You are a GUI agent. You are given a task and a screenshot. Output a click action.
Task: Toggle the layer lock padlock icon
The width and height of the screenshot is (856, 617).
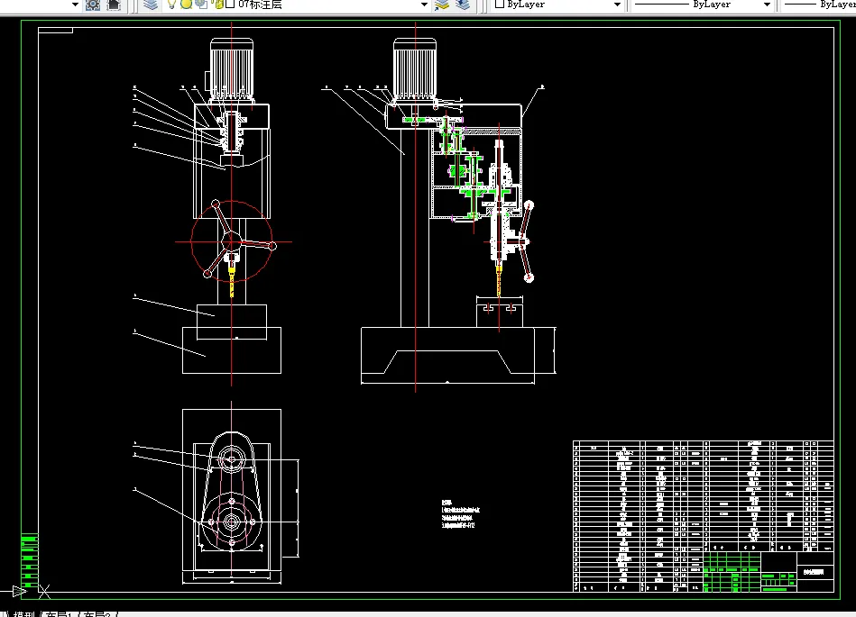pos(217,5)
